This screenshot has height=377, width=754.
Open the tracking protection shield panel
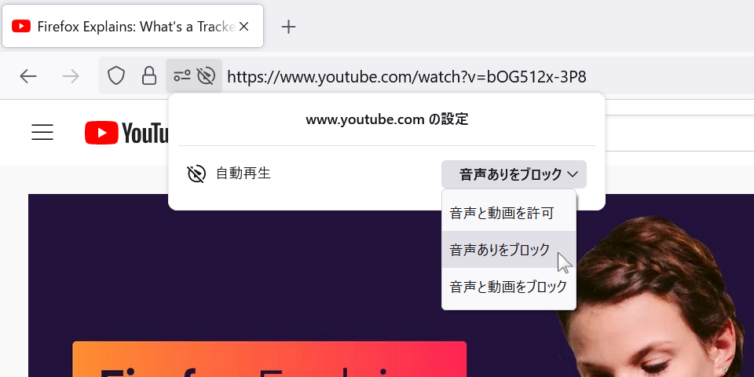[116, 76]
